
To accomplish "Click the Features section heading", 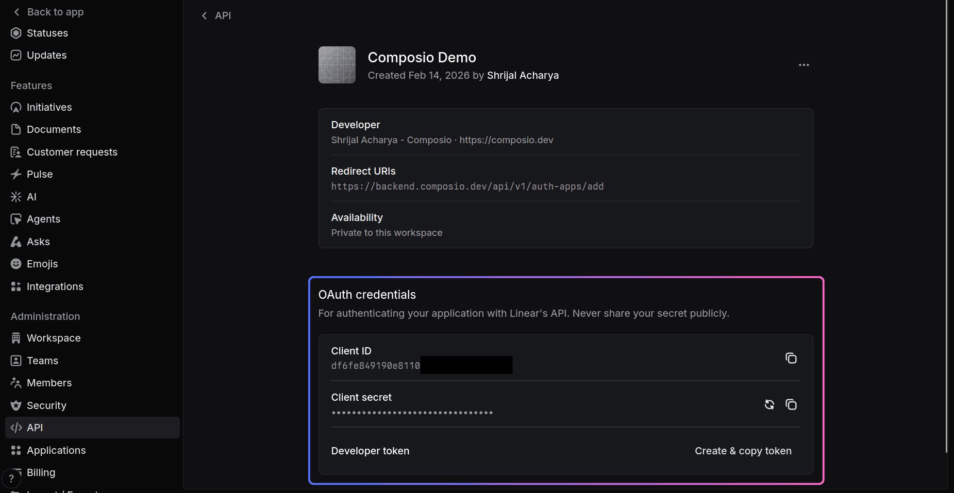I will coord(31,86).
